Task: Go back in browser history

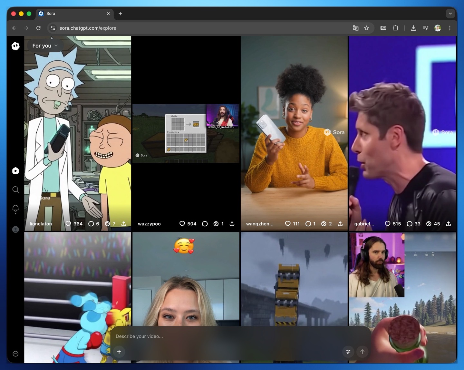Action: (x=14, y=28)
